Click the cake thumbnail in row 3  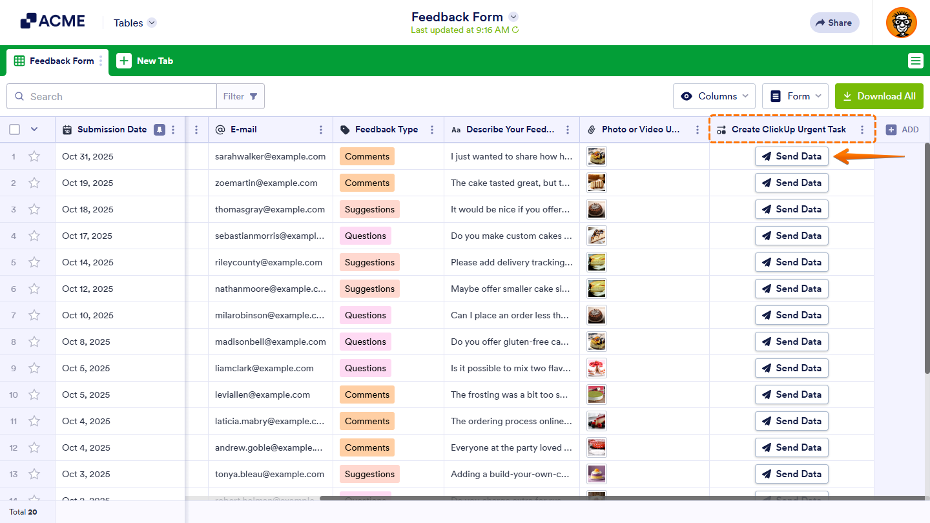pyautogui.click(x=596, y=209)
